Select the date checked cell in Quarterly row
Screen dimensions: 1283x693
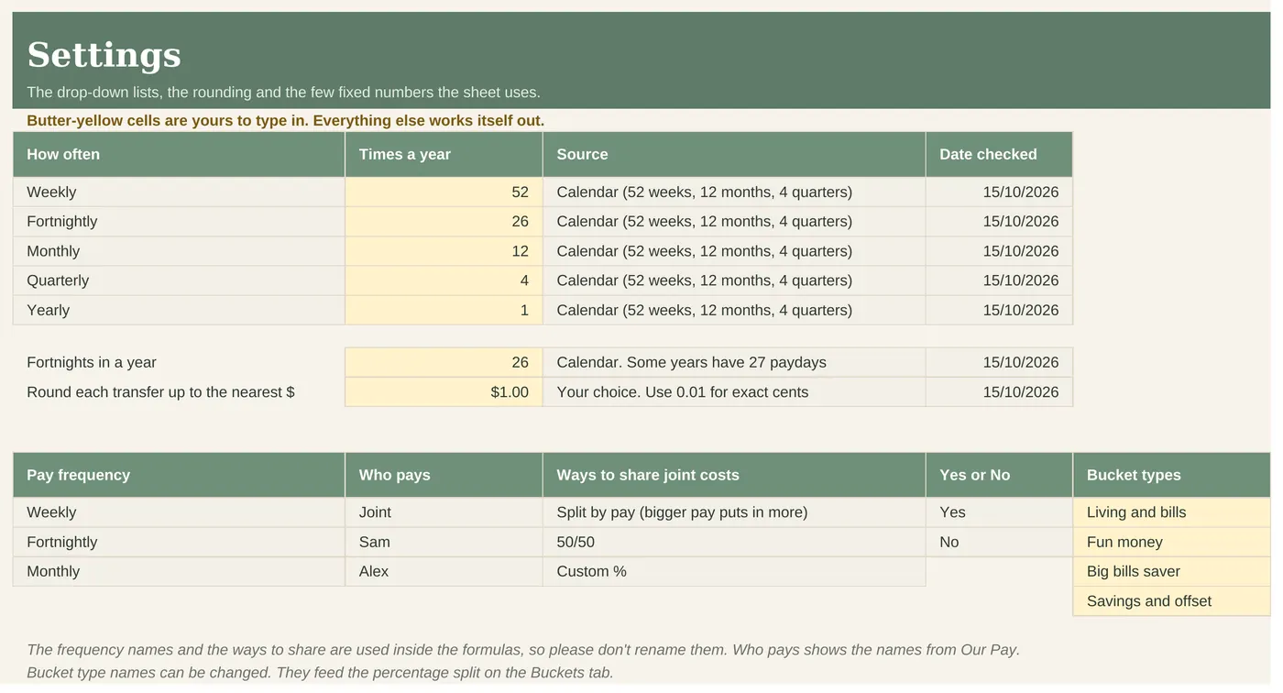click(x=999, y=280)
